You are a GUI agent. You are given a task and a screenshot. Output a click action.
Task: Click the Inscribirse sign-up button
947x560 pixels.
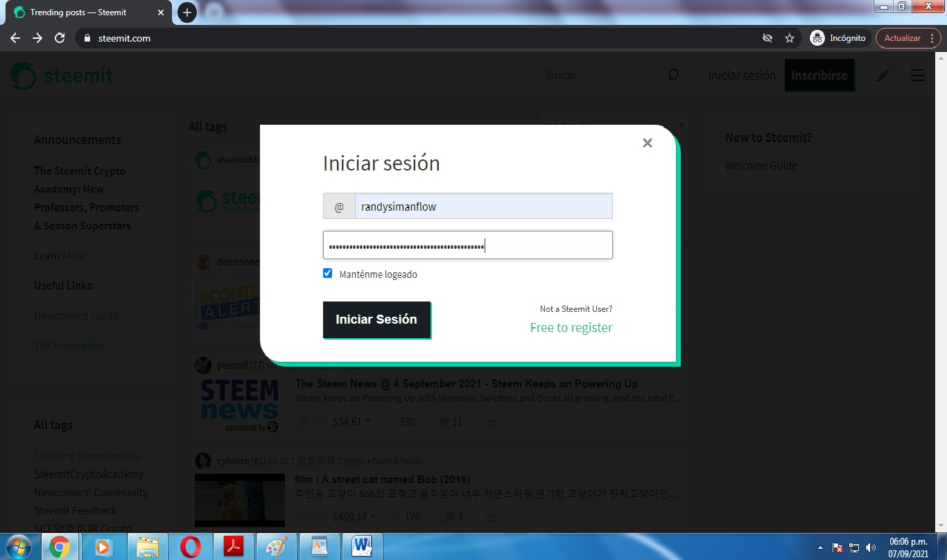coord(819,76)
